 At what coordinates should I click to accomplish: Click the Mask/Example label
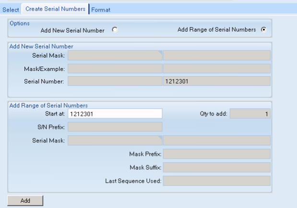(44, 69)
